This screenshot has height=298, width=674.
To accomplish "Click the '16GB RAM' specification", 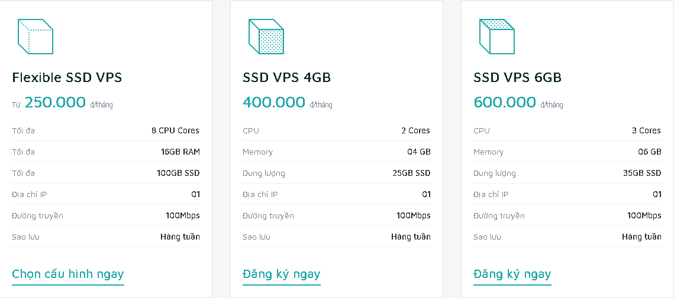I will [180, 152].
